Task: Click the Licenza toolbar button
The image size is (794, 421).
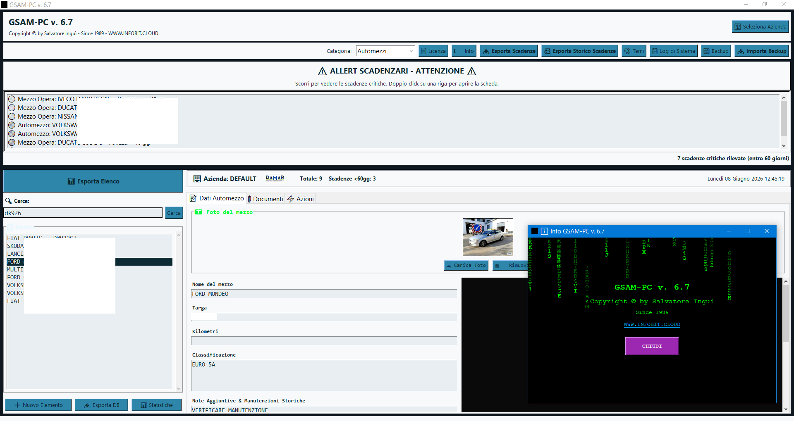Action: coord(433,51)
